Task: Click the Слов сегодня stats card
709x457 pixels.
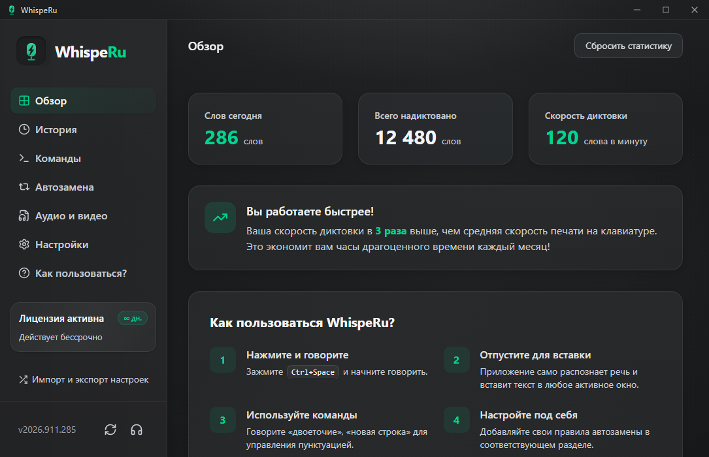Action: (x=265, y=129)
